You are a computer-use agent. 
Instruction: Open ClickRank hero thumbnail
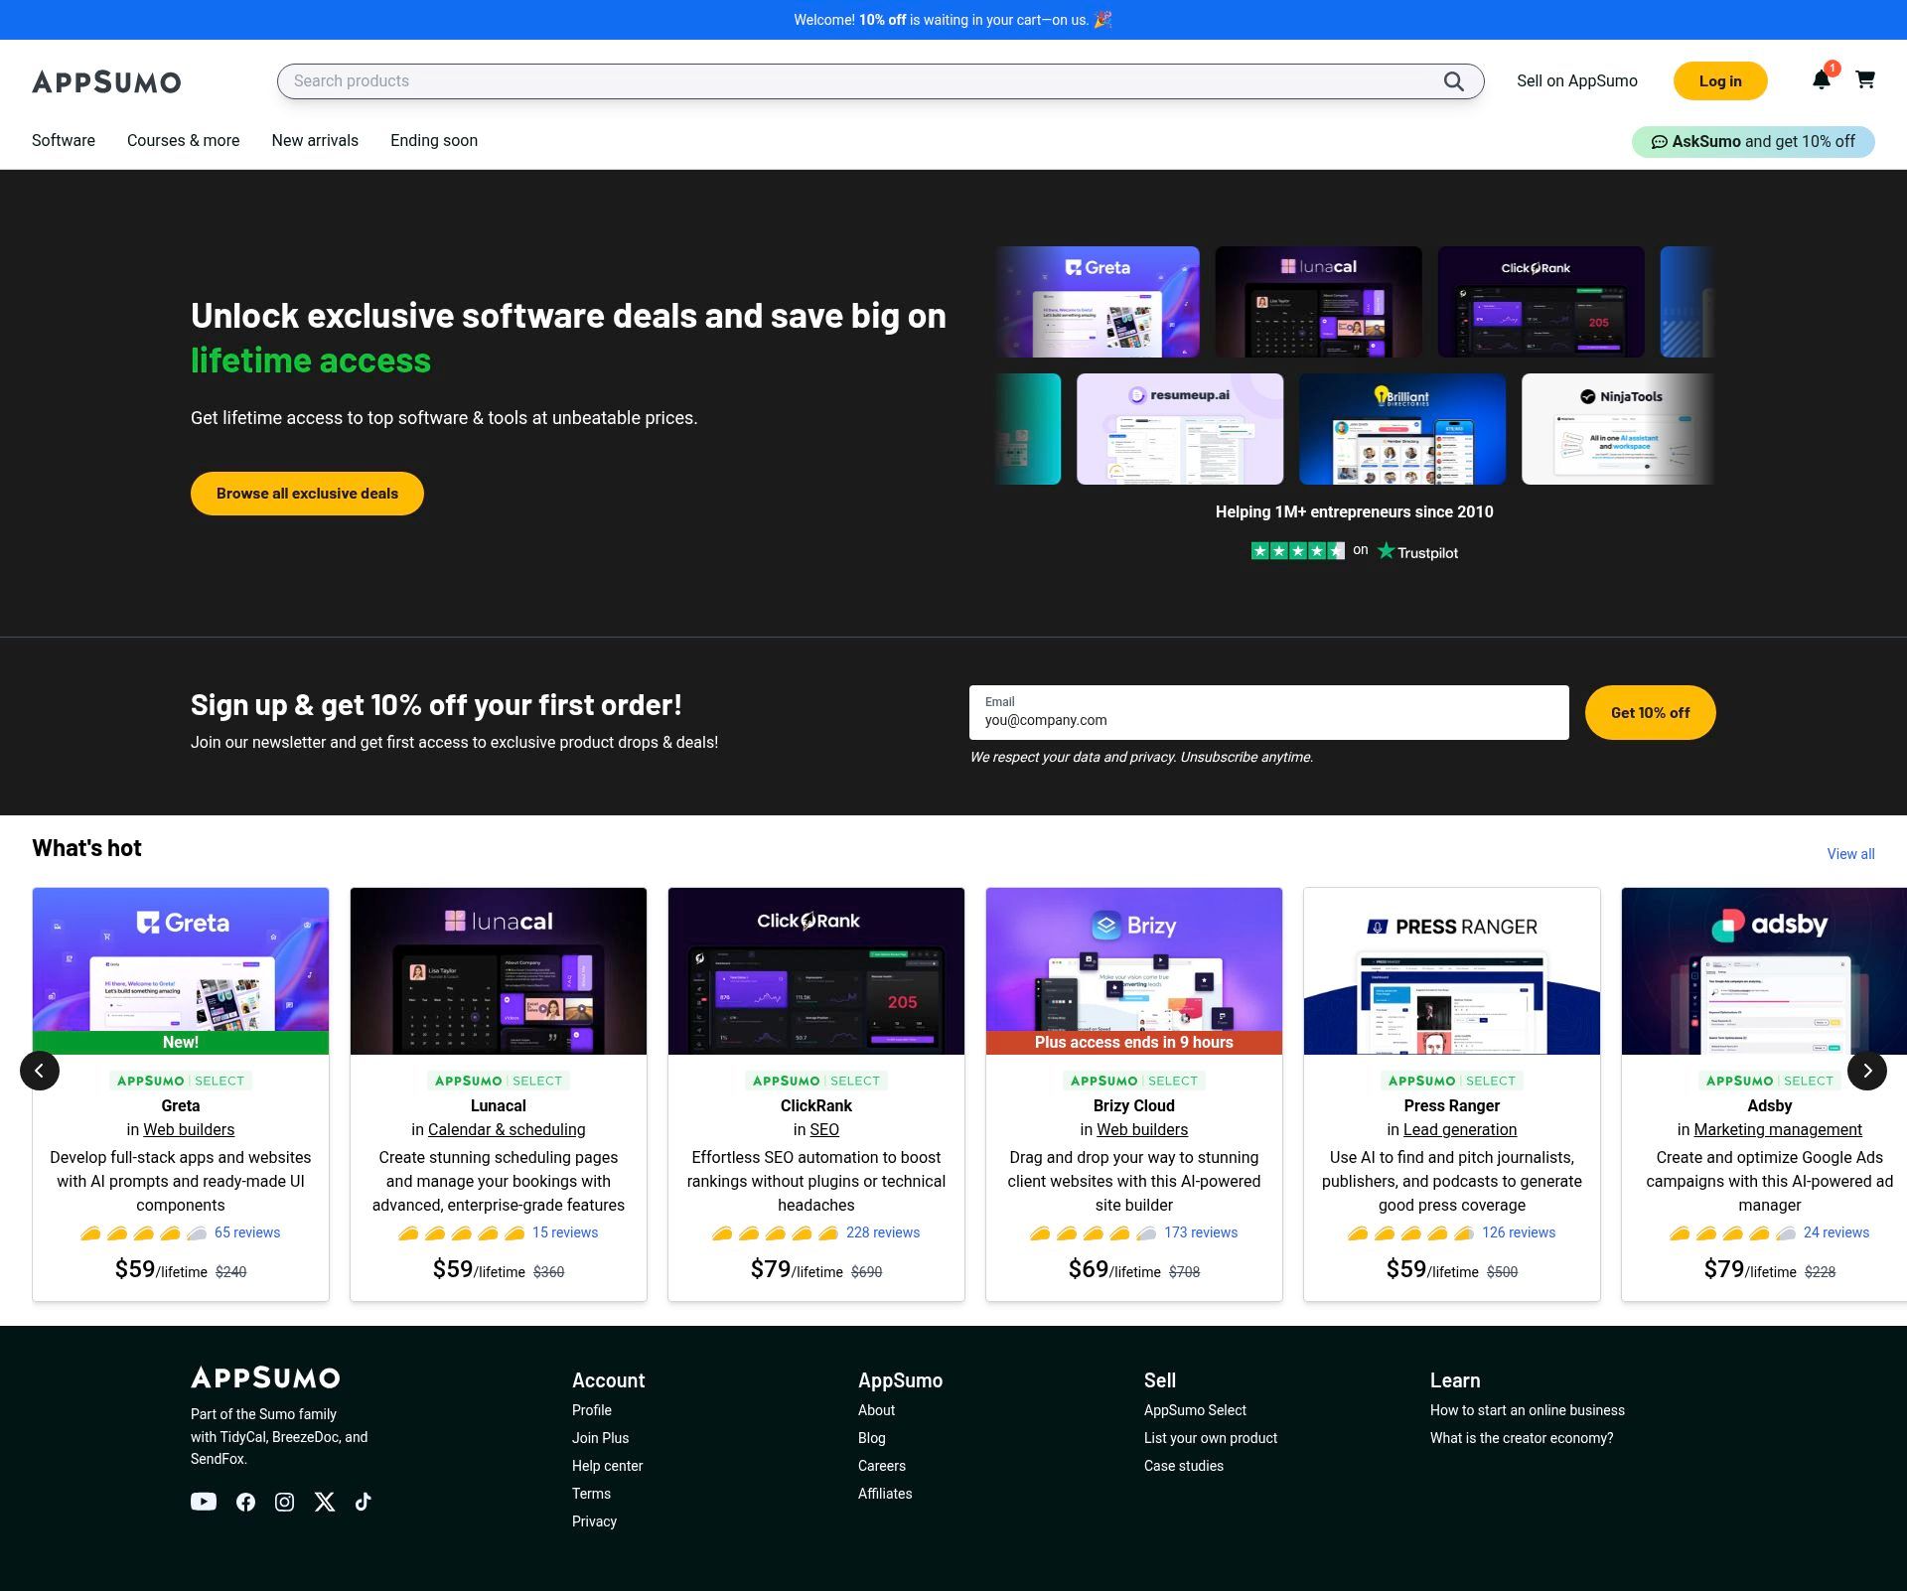(x=1541, y=302)
